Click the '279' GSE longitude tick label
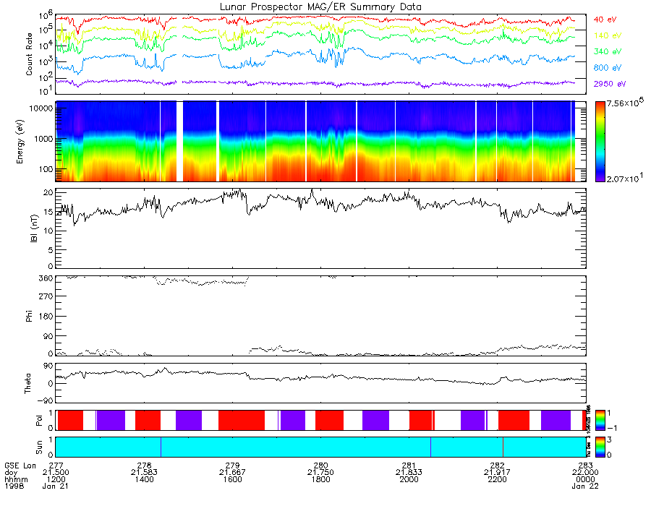Image resolution: width=651 pixels, height=506 pixels. click(232, 466)
